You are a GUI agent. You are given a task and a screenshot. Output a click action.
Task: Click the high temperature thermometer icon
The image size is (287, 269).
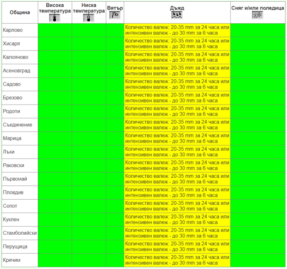pyautogui.click(x=54, y=18)
